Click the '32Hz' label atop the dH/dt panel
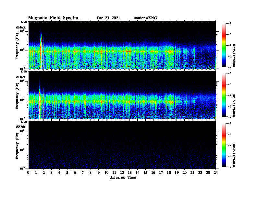The height and width of the screenshot is (198, 257). [24, 22]
